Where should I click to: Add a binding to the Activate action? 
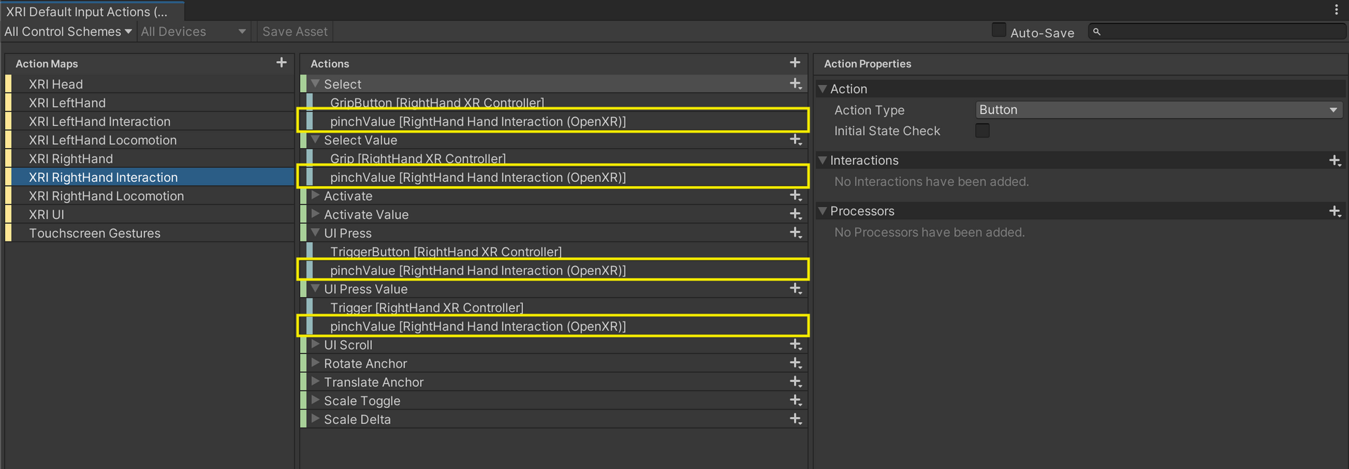(795, 196)
